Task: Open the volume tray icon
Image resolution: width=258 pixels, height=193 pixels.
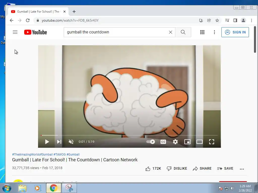Action: (x=232, y=188)
